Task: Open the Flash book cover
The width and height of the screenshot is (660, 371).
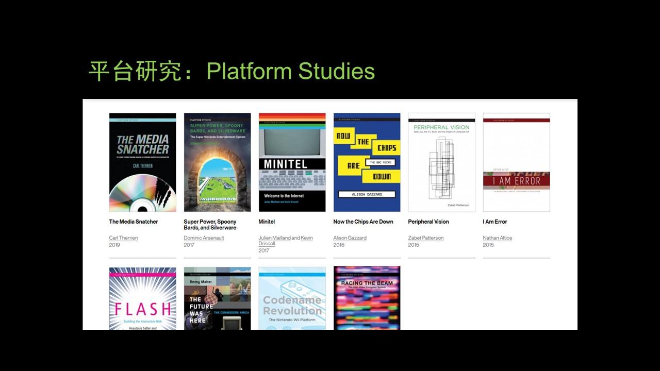Action: click(142, 298)
